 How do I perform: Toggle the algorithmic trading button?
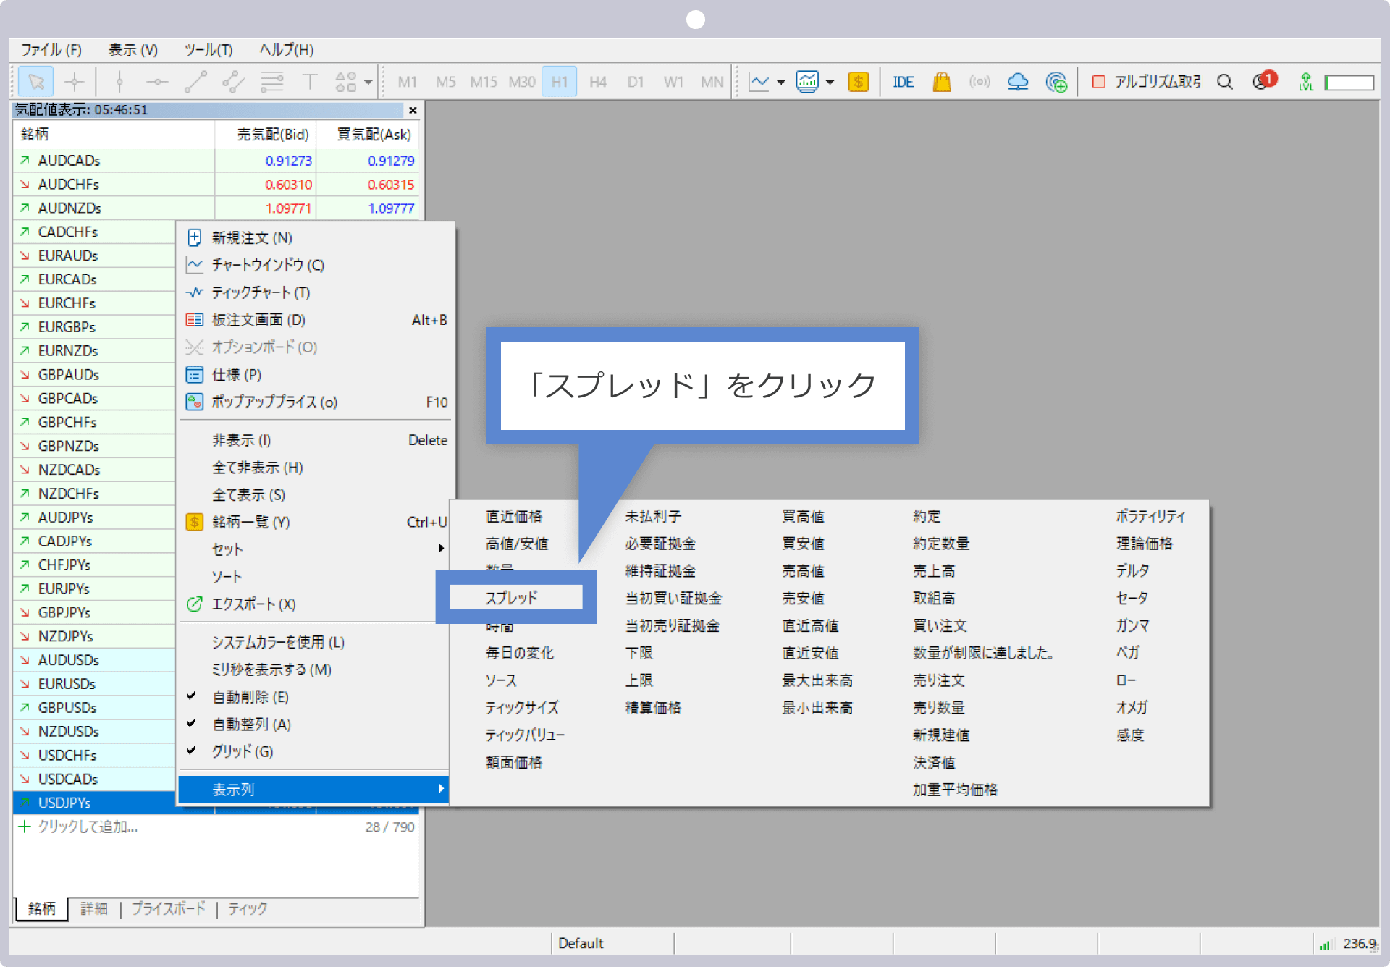coord(1145,82)
